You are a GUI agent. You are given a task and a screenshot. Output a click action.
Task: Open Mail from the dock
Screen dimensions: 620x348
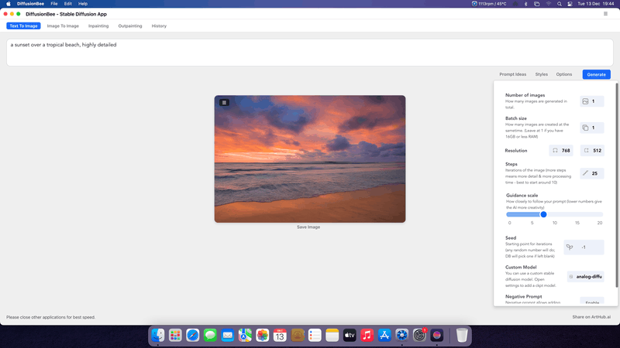click(227, 336)
